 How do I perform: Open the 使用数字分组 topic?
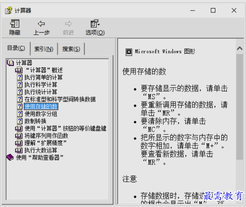(41, 114)
